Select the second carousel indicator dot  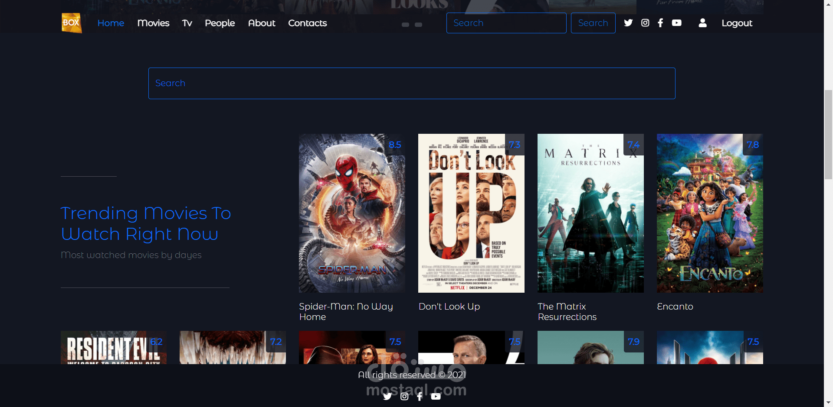tap(419, 25)
